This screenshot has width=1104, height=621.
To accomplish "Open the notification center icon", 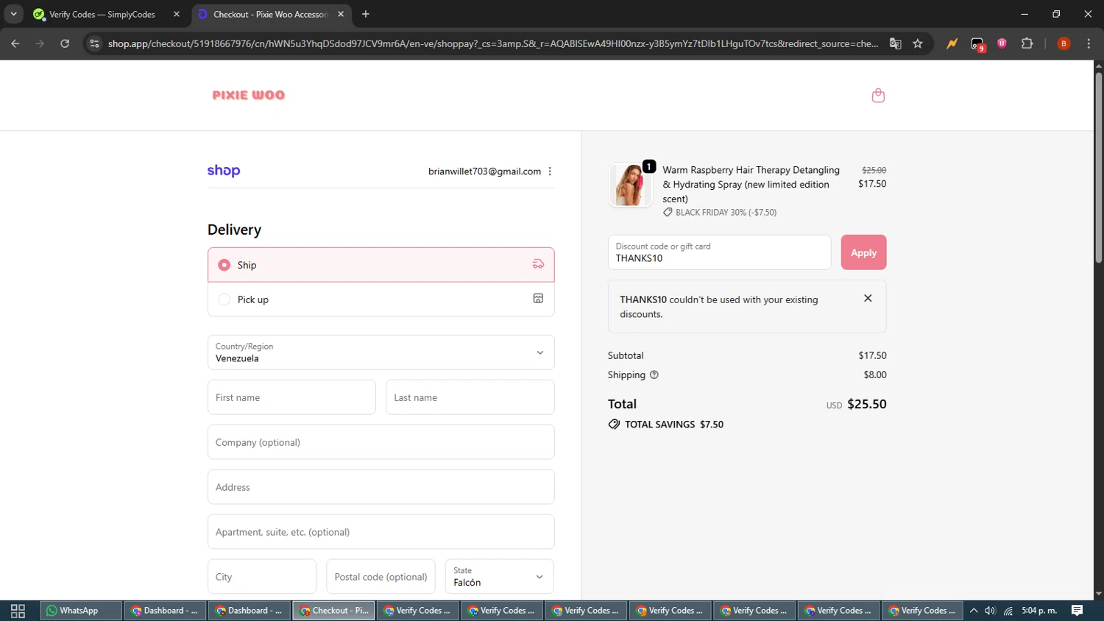I will [1077, 611].
